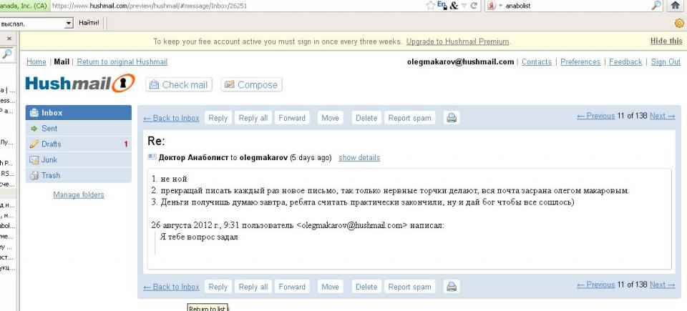Screen dimensions: 687x311
Task: Click the bottom printer icon
Action: coord(452,287)
